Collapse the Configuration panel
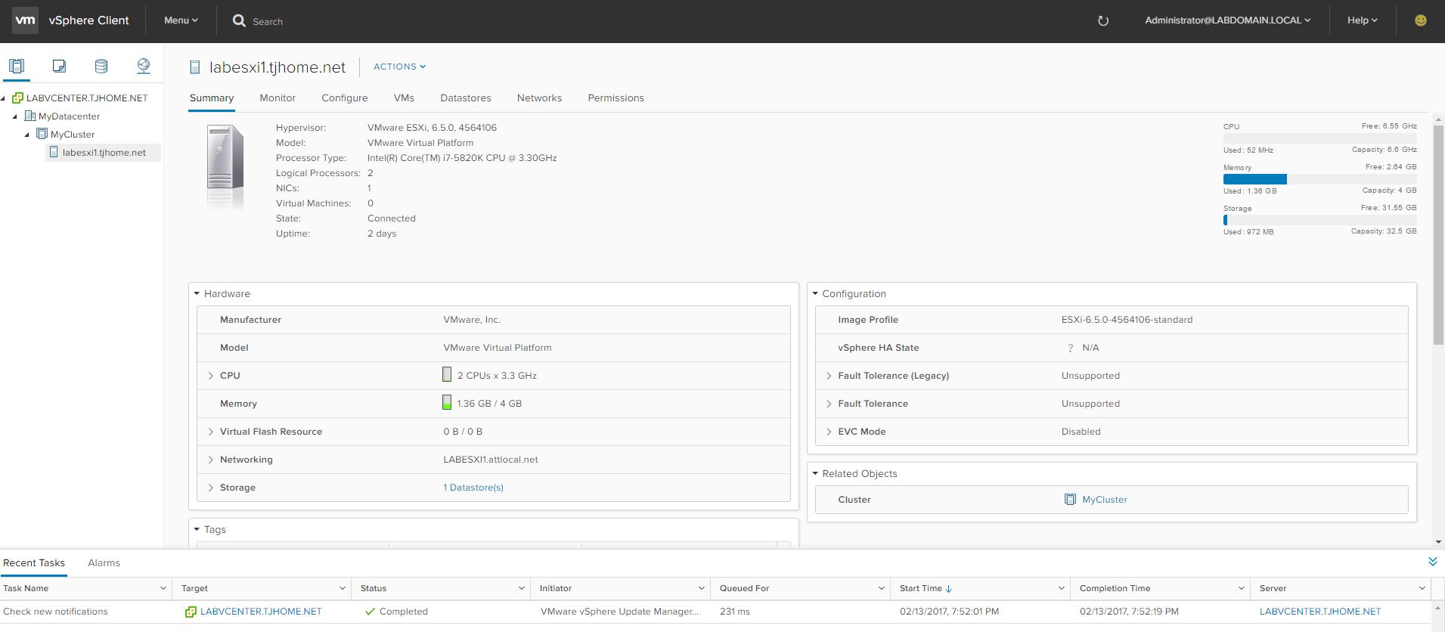This screenshot has height=632, width=1445. point(815,293)
